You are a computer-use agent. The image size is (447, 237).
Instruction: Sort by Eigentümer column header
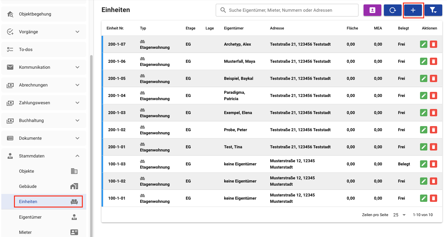(234, 28)
